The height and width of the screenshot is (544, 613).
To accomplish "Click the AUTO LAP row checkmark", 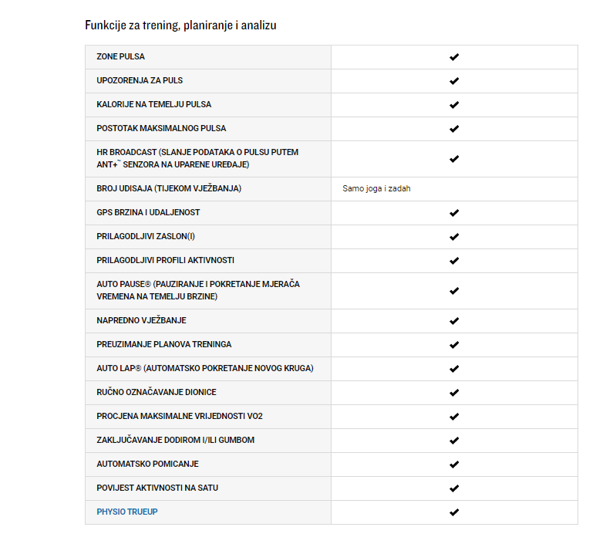I will 454,369.
